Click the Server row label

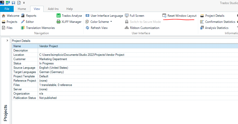point(17,89)
